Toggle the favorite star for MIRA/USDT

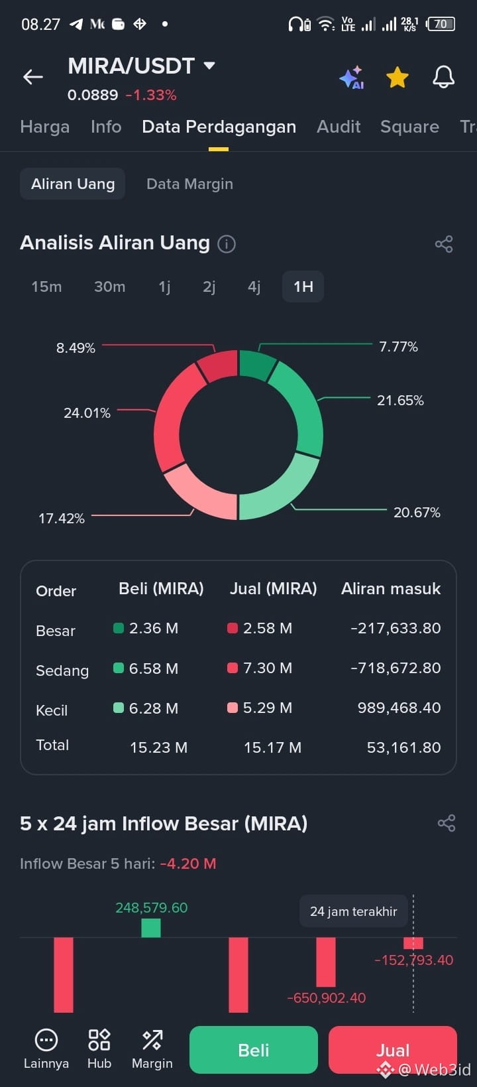click(x=397, y=78)
